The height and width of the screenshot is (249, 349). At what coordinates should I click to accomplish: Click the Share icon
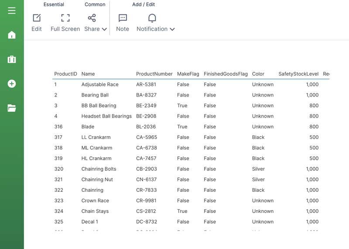pyautogui.click(x=92, y=18)
